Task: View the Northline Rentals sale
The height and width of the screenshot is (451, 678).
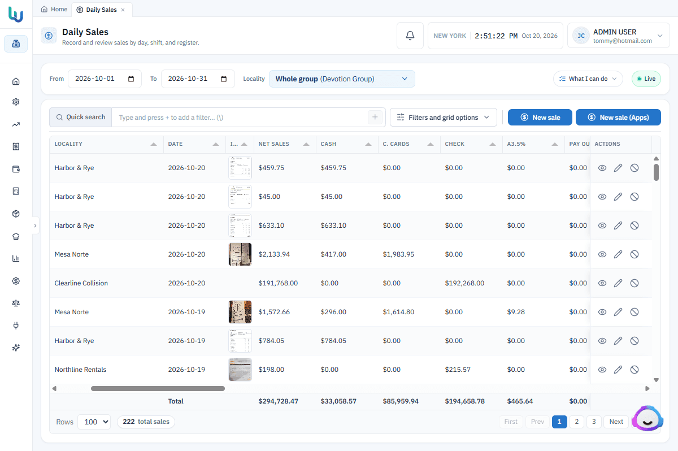Action: [602, 370]
